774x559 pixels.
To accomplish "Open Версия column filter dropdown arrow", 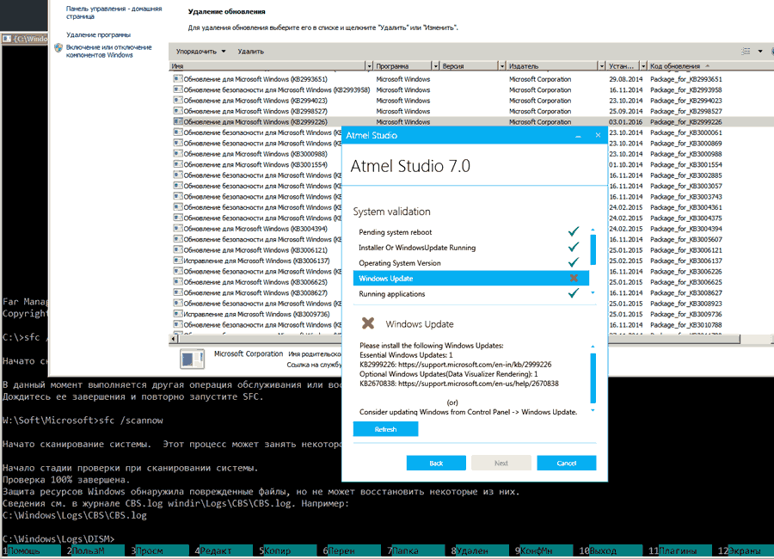I will click(502, 65).
